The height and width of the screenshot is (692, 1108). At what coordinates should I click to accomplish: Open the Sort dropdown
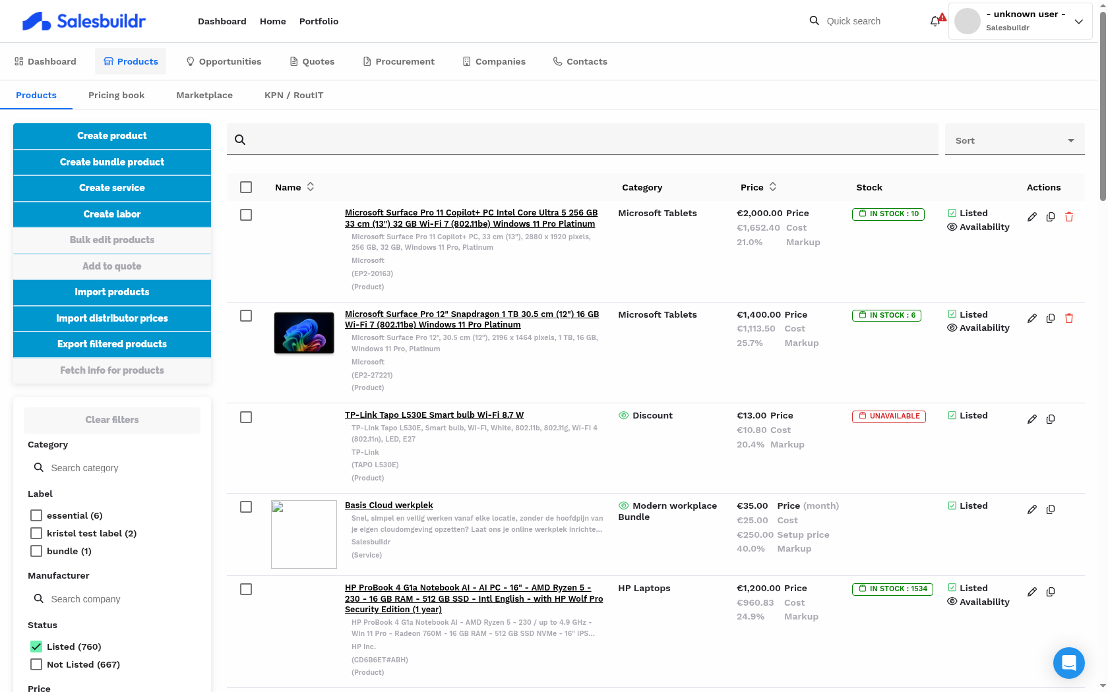[x=1014, y=140]
